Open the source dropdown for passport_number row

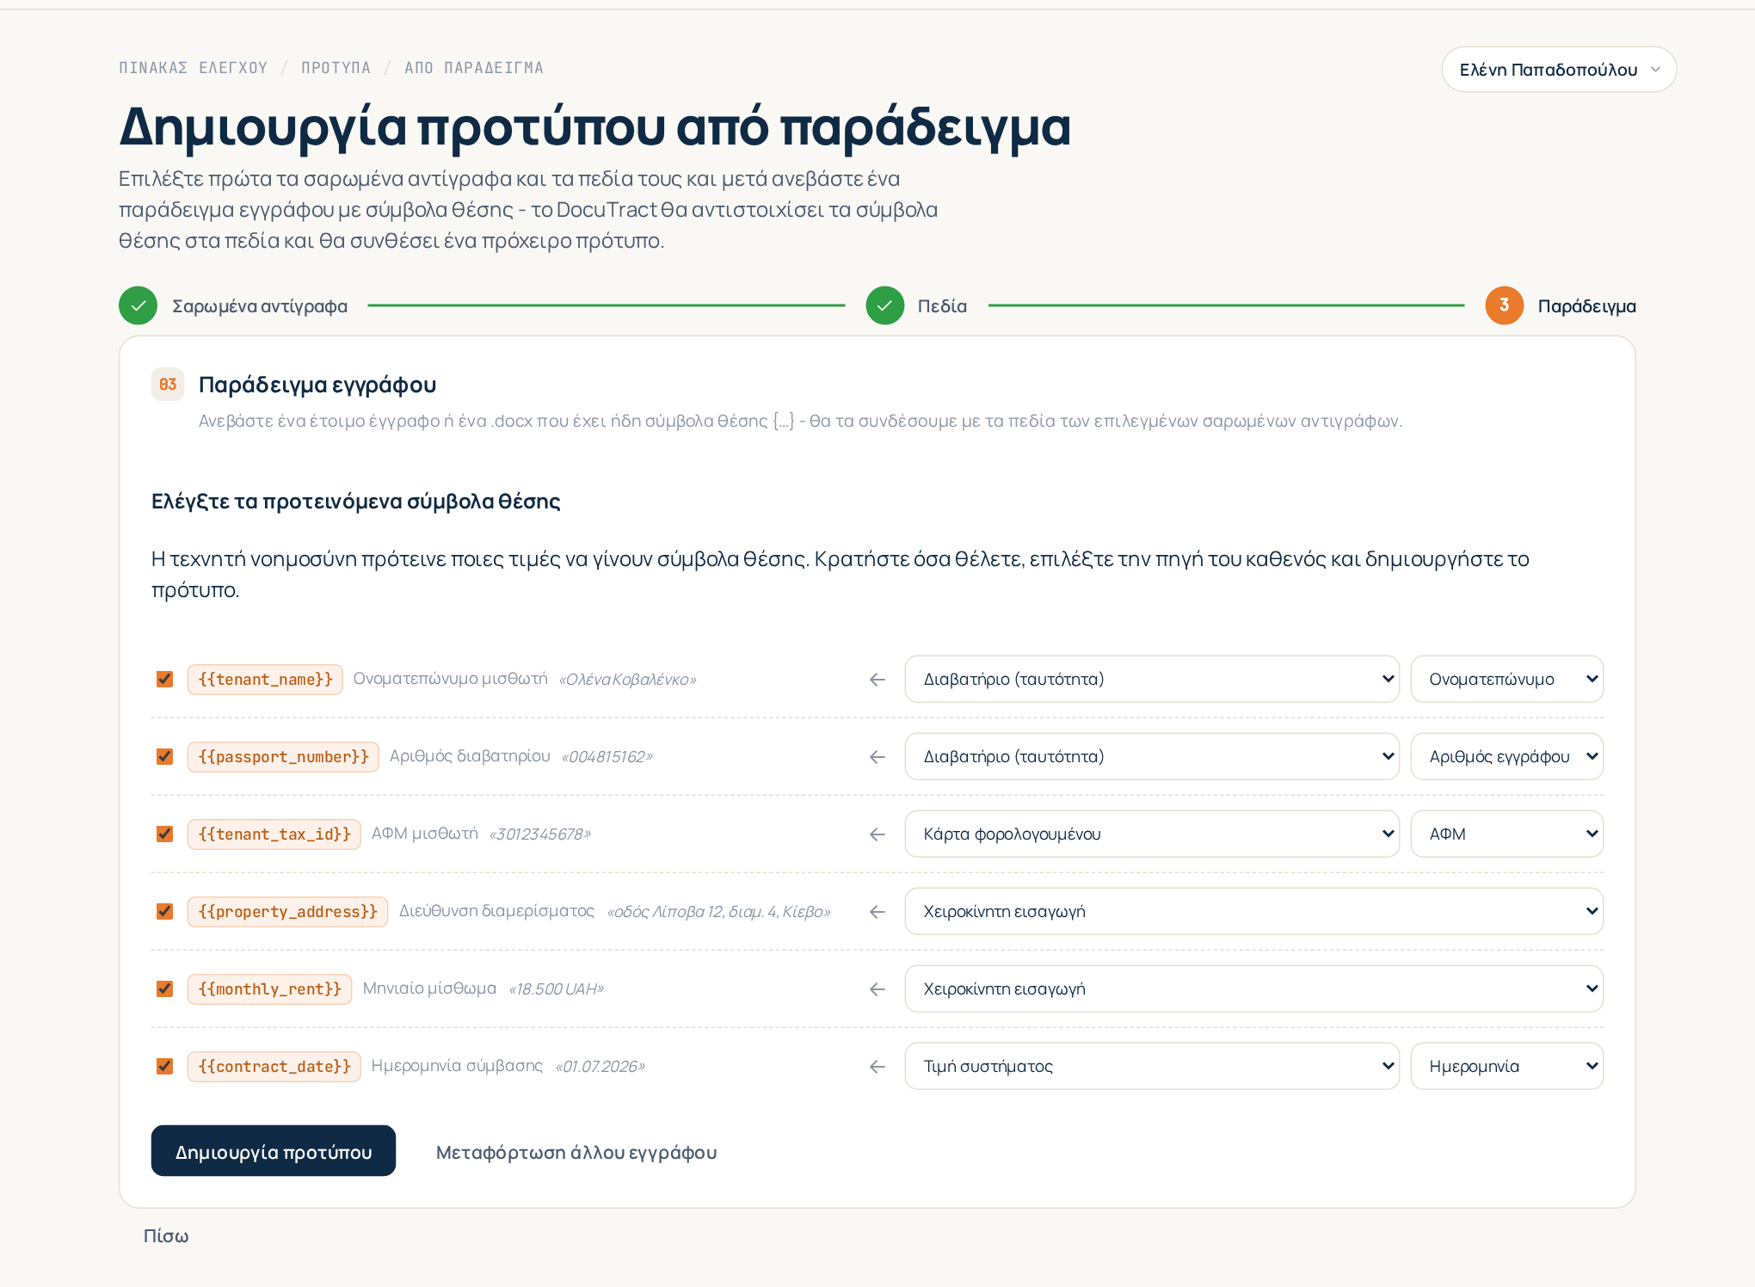pyautogui.click(x=1152, y=757)
